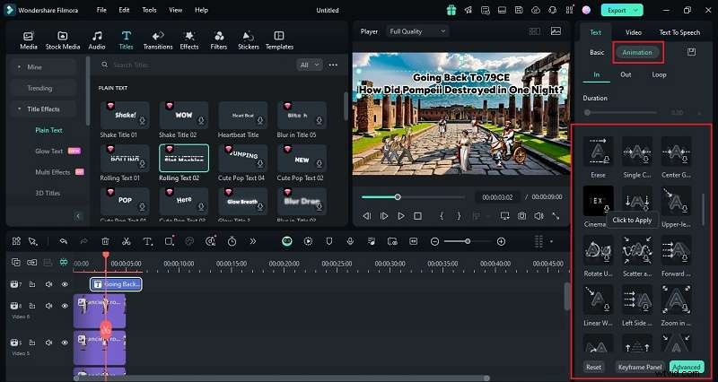Stop the preview playback

(417, 215)
